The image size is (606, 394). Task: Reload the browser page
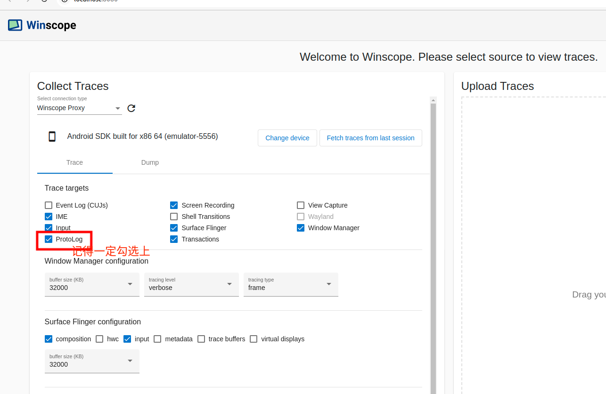point(44,1)
